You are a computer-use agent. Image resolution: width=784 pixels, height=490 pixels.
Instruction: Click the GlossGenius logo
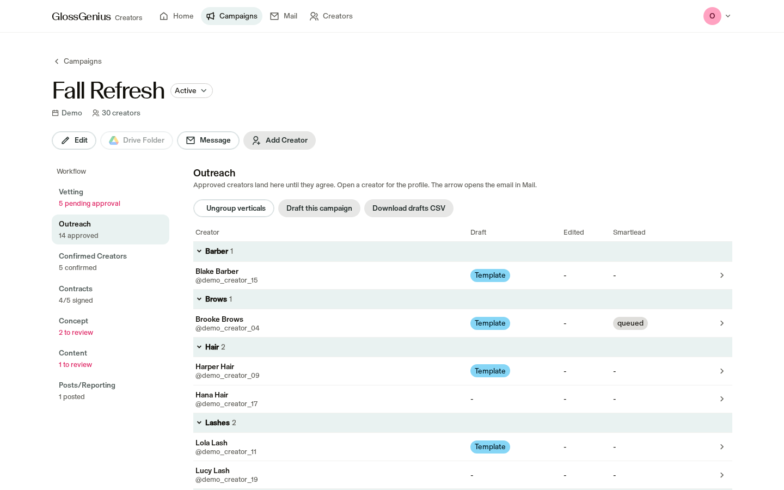(x=81, y=16)
